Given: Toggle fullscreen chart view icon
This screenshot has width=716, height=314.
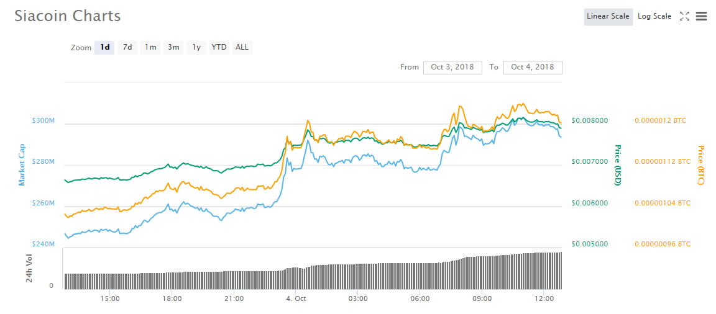Looking at the screenshot, I should coord(684,16).
